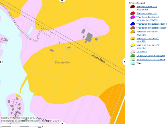Open 'Waarderend onderzoek (kooie)' link
Screen dimensions: 168x129
click(151, 28)
